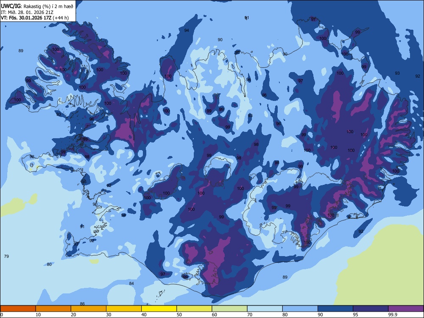Viewport: 424px width, 318px height.
Task: Click the '99.9' legend scale label
Action: coord(393,315)
